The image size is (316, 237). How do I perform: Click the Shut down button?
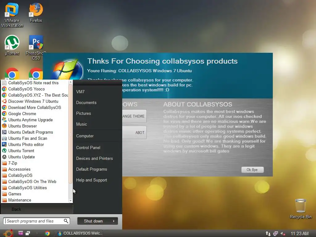(94, 221)
